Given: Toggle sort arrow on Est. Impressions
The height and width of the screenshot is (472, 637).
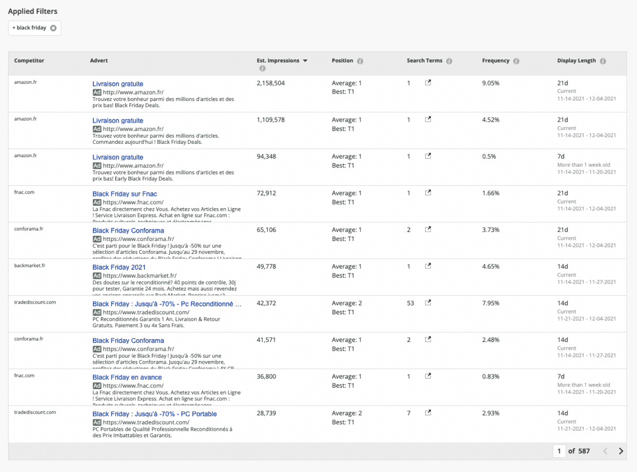Looking at the screenshot, I should point(305,61).
